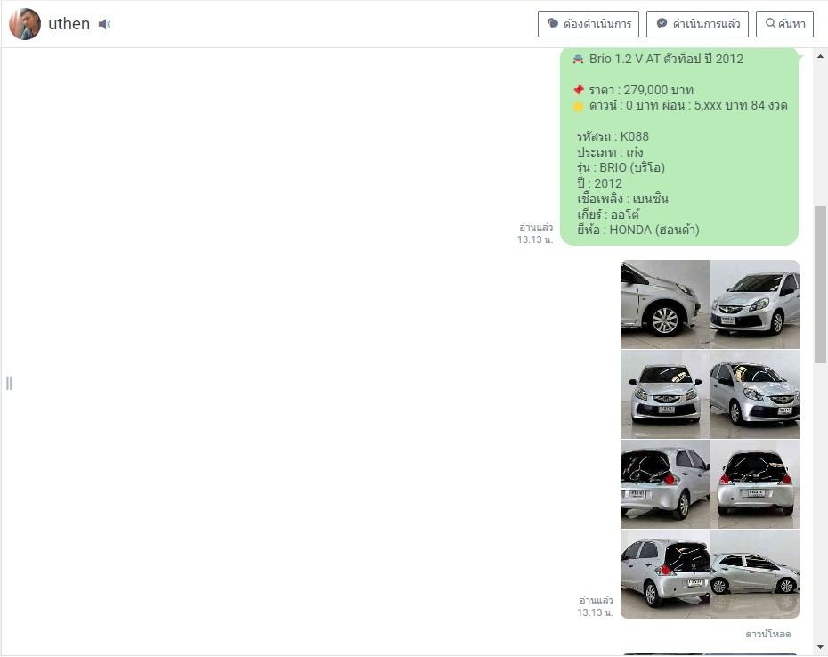This screenshot has width=828, height=657.
Task: Click the รุ่น : BRIO (บริโอ) line
Action: pyautogui.click(x=621, y=167)
